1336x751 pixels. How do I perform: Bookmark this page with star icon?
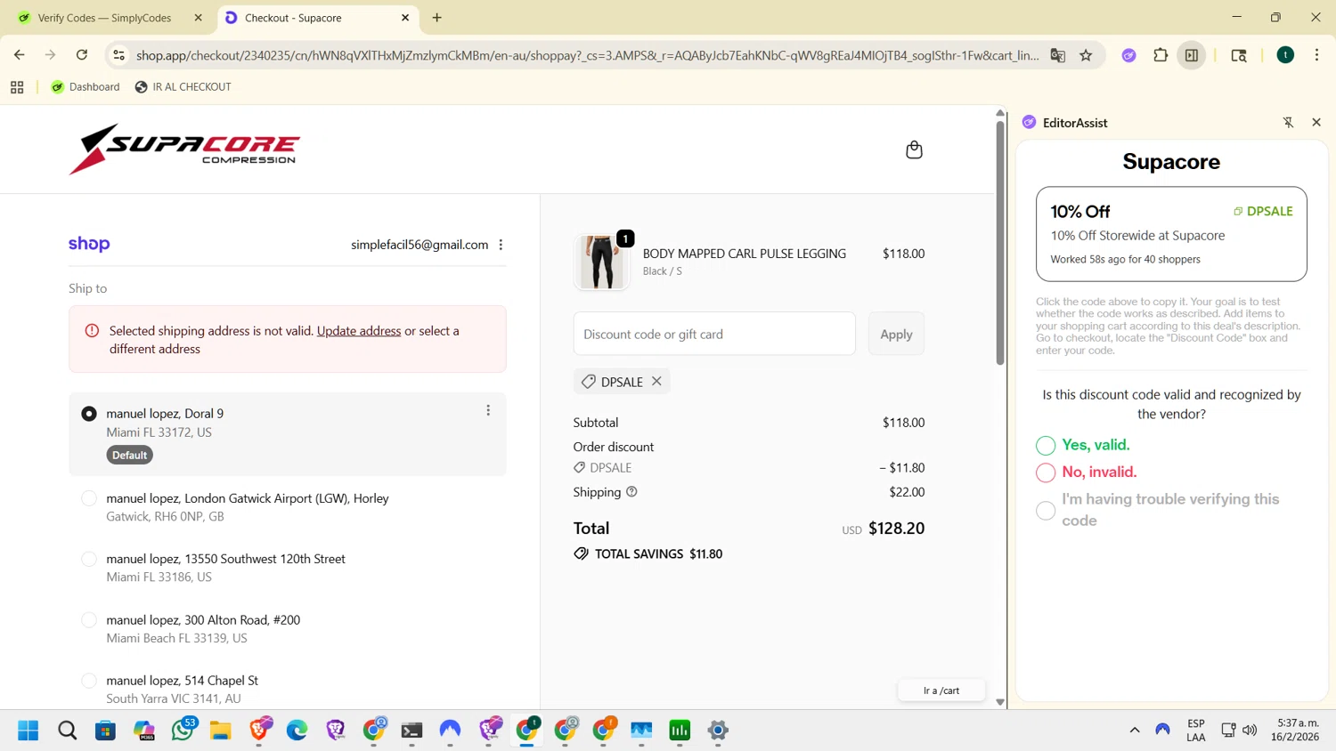coord(1086,55)
